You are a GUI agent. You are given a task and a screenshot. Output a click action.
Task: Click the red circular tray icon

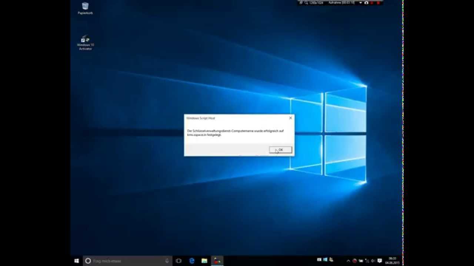355,261
